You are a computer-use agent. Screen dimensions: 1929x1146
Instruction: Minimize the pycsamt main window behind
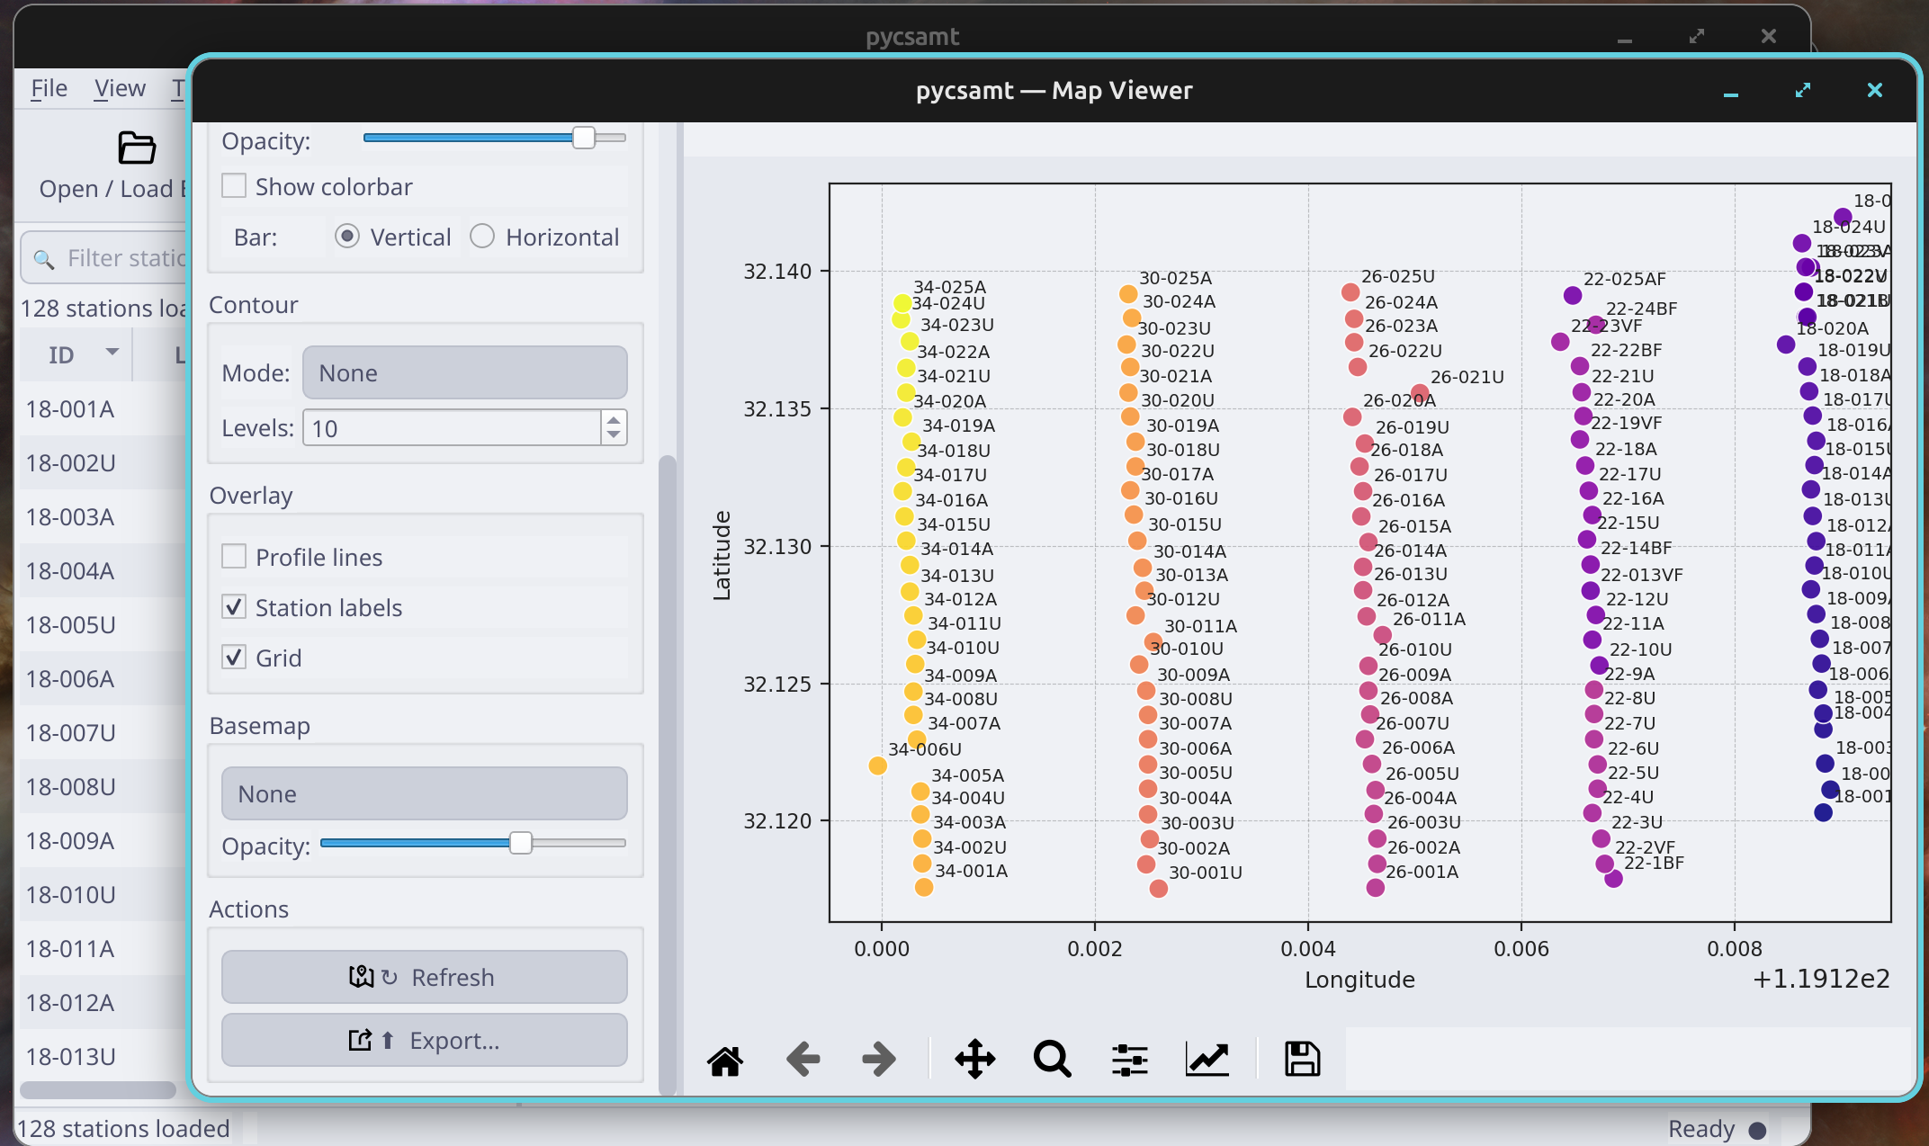click(1625, 38)
